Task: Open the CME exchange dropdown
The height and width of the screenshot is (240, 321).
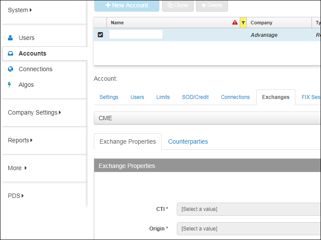Action: coord(207,118)
